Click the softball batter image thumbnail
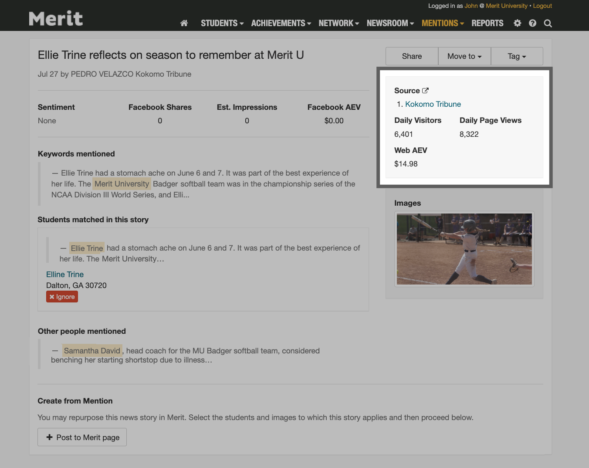This screenshot has height=468, width=589. click(x=464, y=249)
